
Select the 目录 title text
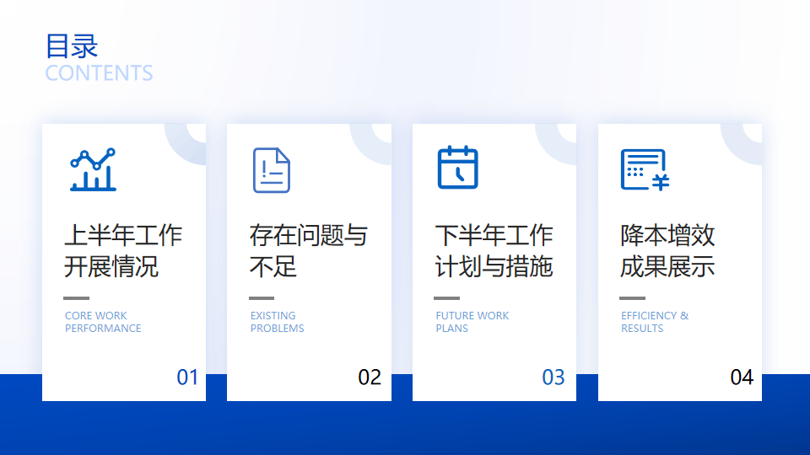pyautogui.click(x=72, y=45)
